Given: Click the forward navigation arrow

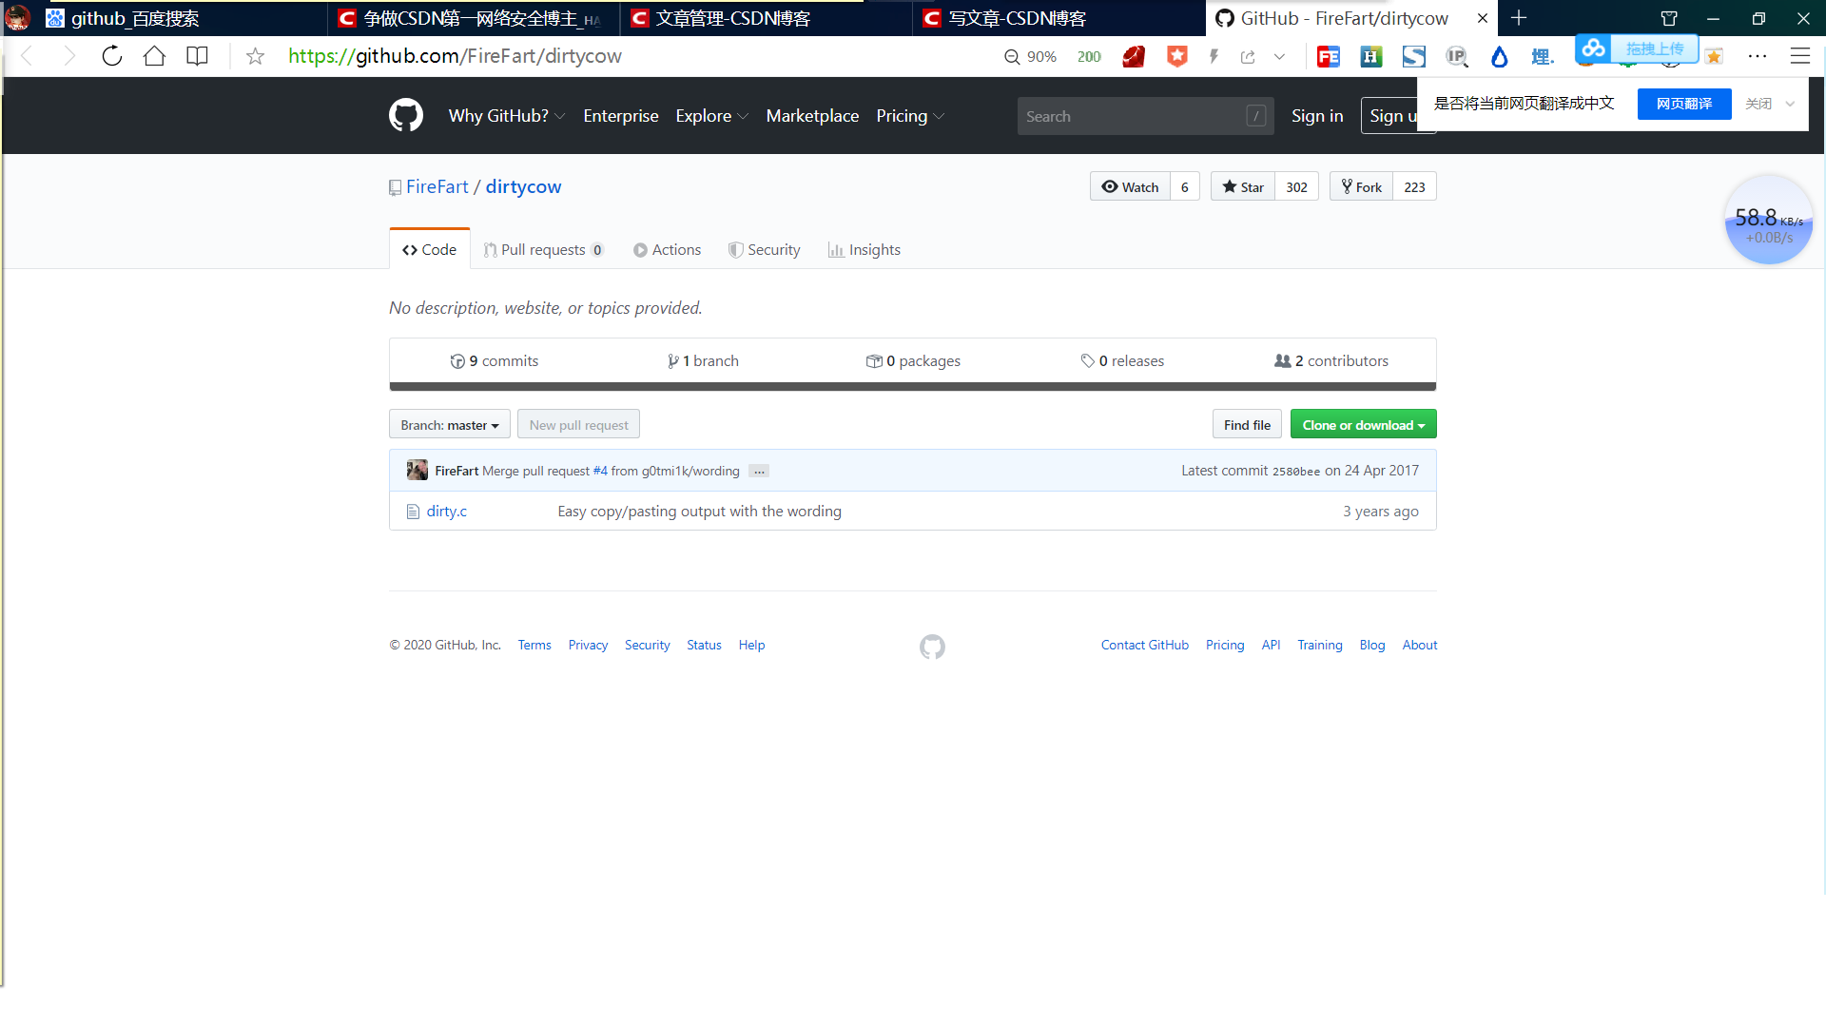Looking at the screenshot, I should point(68,56).
